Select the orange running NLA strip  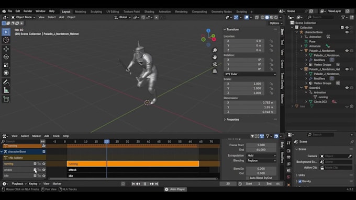click(133, 163)
